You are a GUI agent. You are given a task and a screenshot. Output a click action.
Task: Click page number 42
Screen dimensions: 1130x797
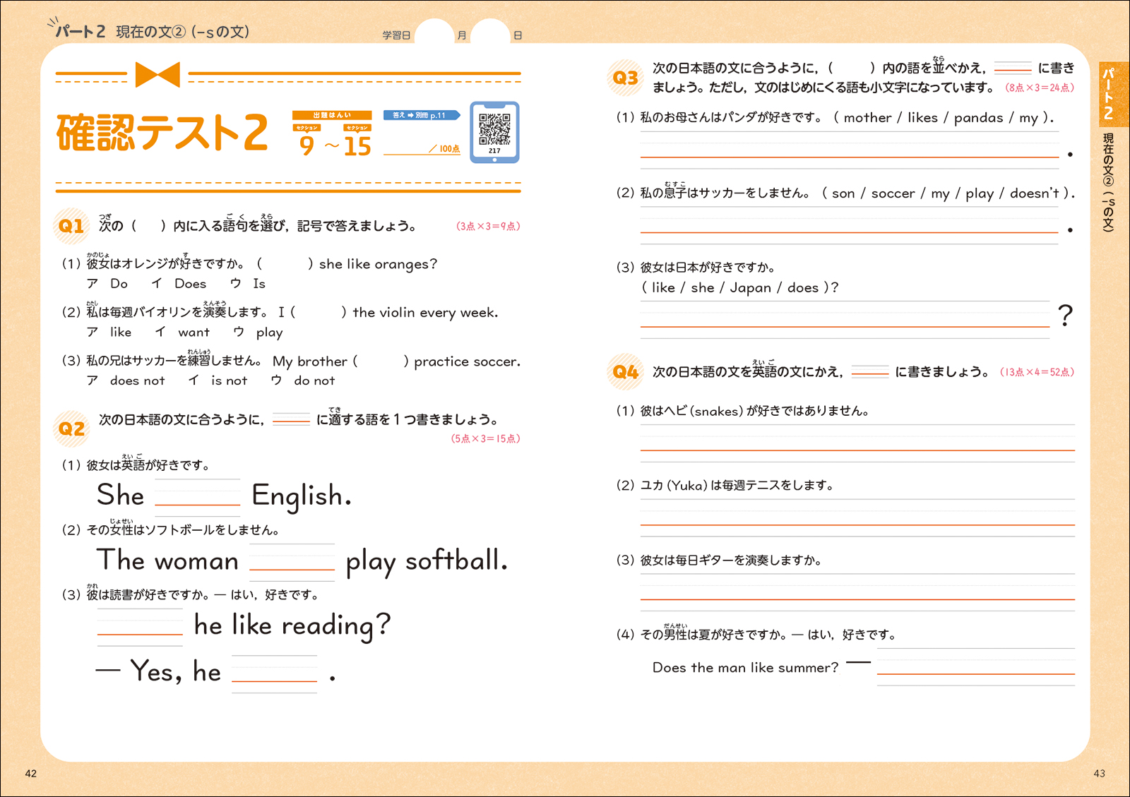coord(30,773)
